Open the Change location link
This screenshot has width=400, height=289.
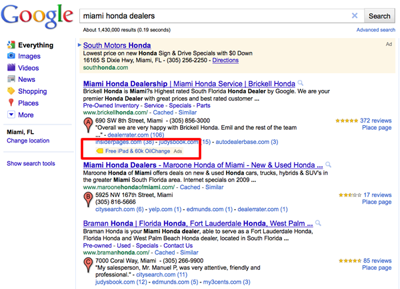(28, 141)
